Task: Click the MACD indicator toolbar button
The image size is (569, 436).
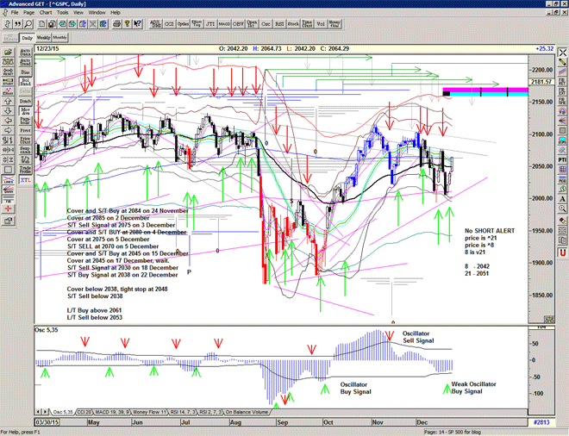Action: (222, 27)
